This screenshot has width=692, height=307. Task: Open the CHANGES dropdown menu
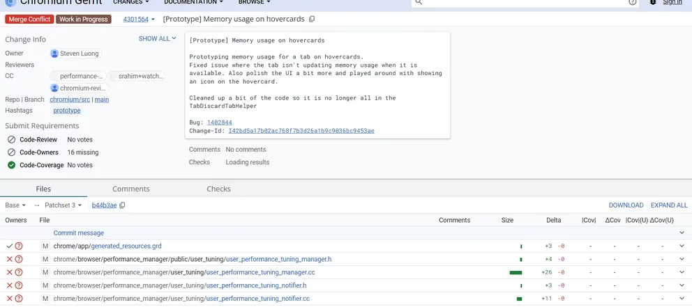coord(130,2)
